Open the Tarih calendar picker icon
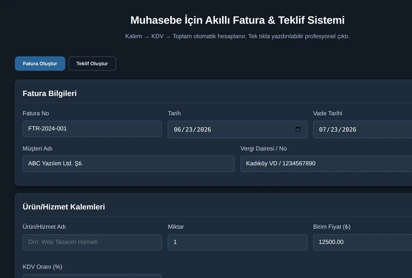Screen dimensions: 412x278 298,129
